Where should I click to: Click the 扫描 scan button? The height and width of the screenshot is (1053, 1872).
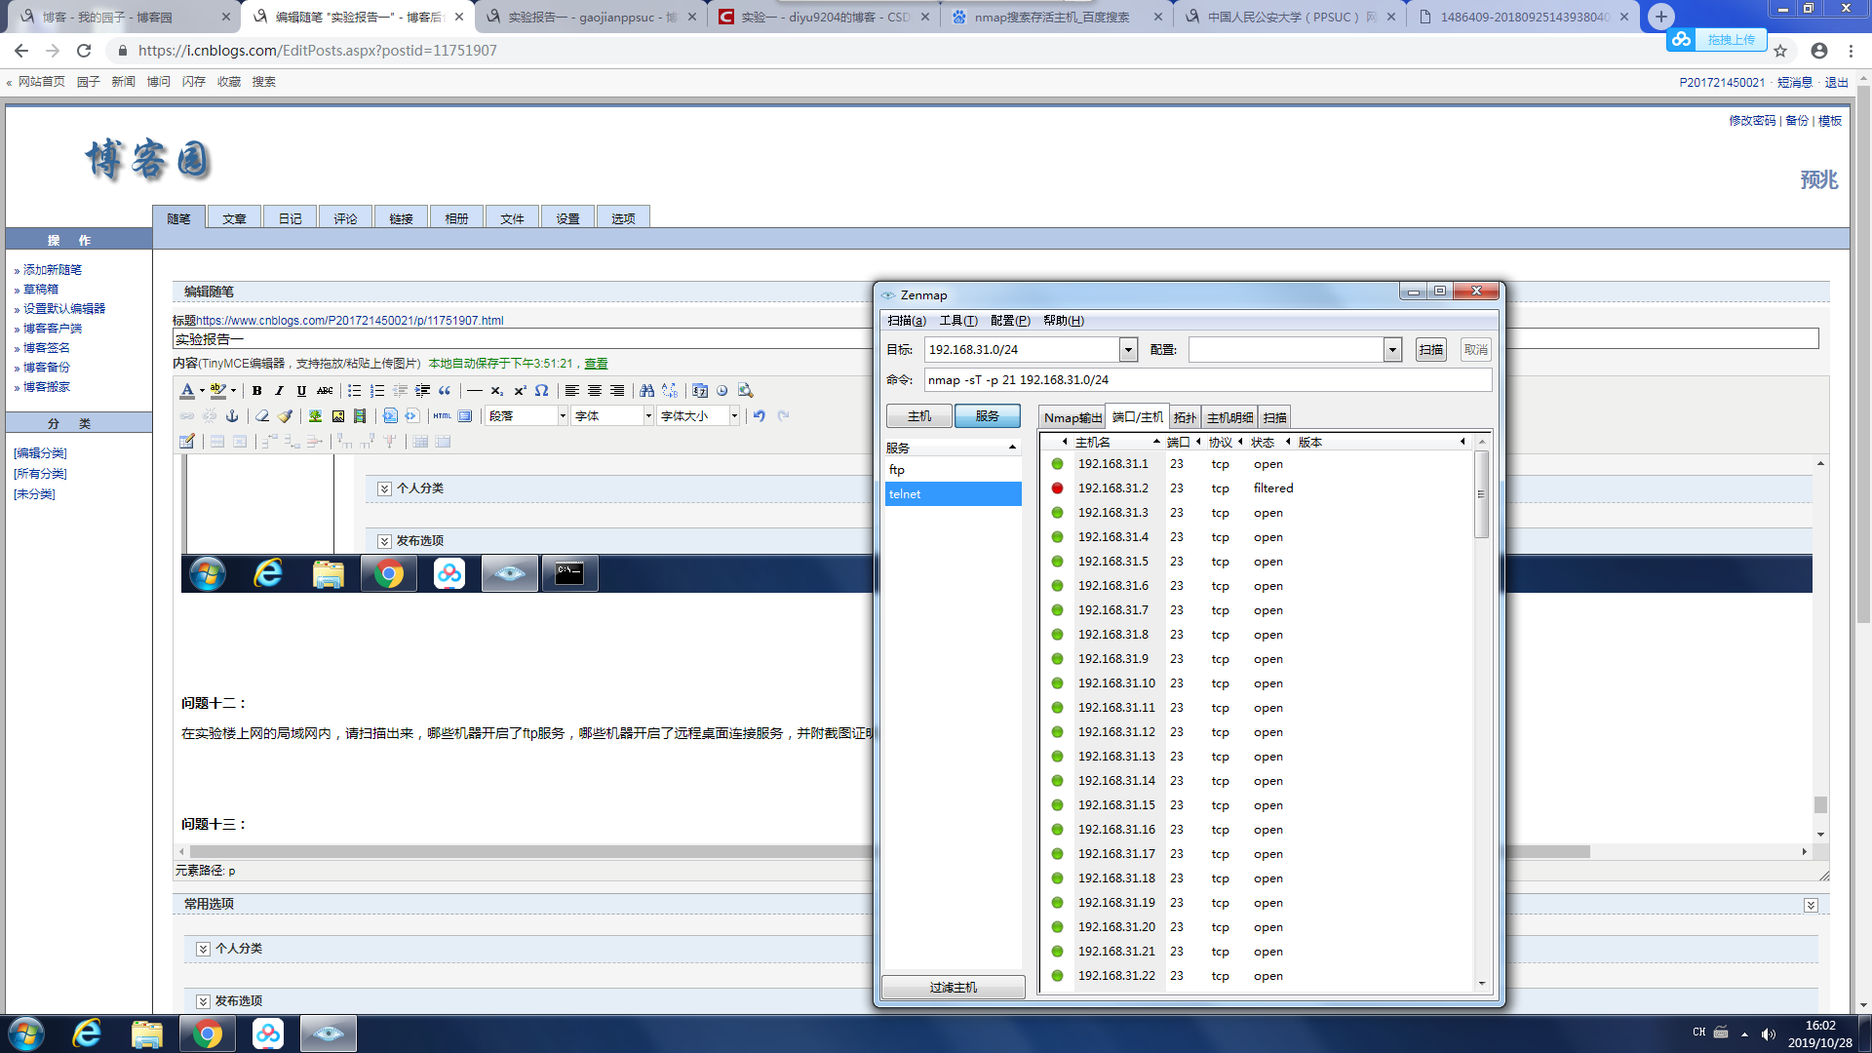(x=1430, y=349)
